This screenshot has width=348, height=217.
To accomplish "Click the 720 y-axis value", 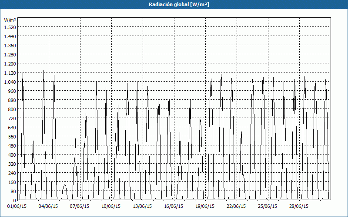I will pyautogui.click(x=12, y=118).
